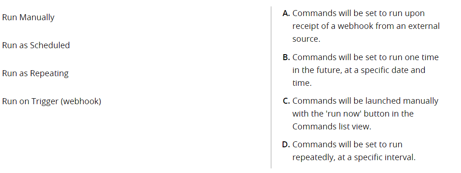Click the bold letter B label
This screenshot has width=461, height=173.
tap(286, 57)
